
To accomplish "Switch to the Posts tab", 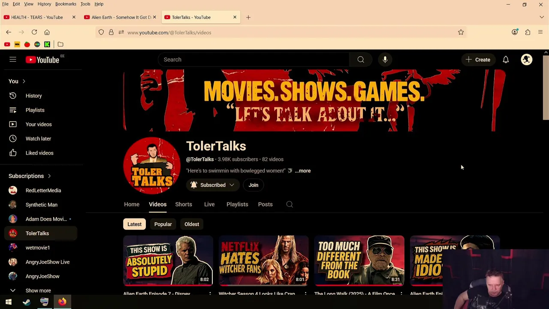I will [265, 204].
